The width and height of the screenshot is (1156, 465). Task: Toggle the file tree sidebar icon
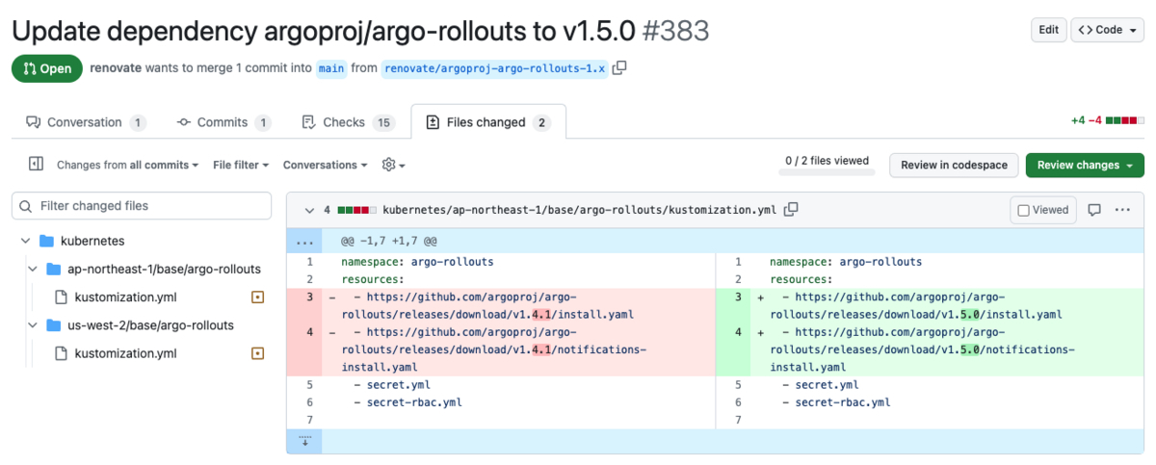coord(36,165)
